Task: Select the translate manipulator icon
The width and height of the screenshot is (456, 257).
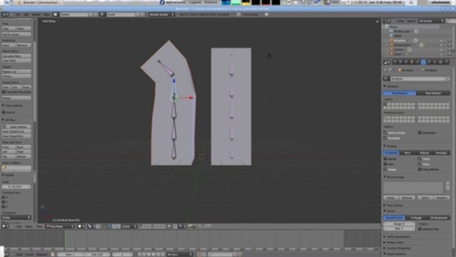Action: coord(109,226)
